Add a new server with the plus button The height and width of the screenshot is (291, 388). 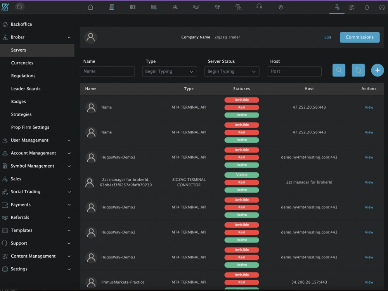click(x=378, y=70)
